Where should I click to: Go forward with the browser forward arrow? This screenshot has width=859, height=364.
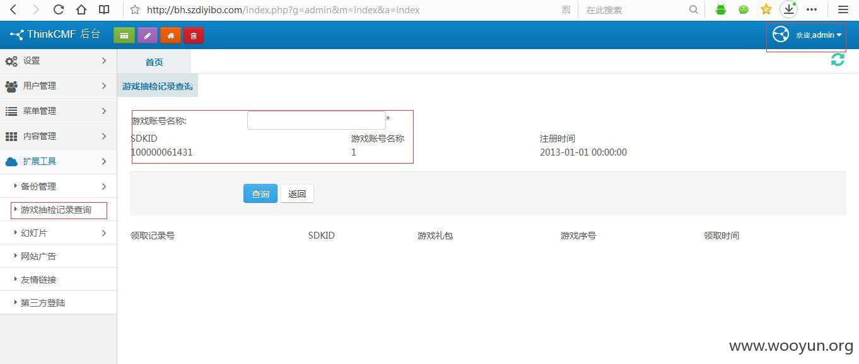35,9
